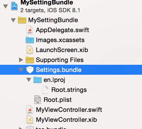Collapse the yellow MySettingBundle group folder
Image resolution: width=142 pixels, height=129 pixels.
(x=13, y=20)
